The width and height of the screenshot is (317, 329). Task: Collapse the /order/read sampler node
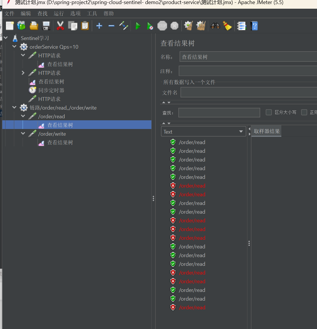(23, 116)
